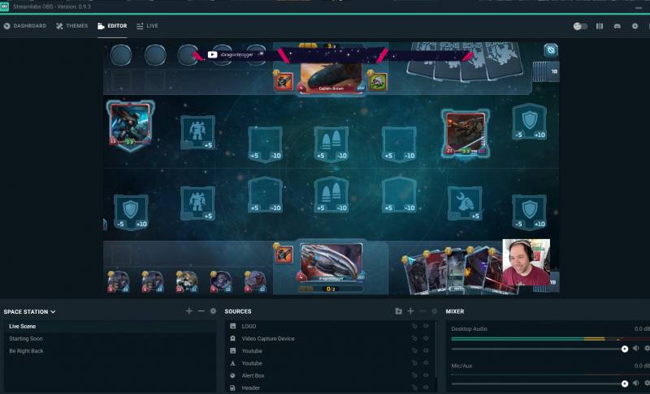The image size is (650, 394).
Task: Mute Desktop Audio speaker icon
Action: coord(636,349)
